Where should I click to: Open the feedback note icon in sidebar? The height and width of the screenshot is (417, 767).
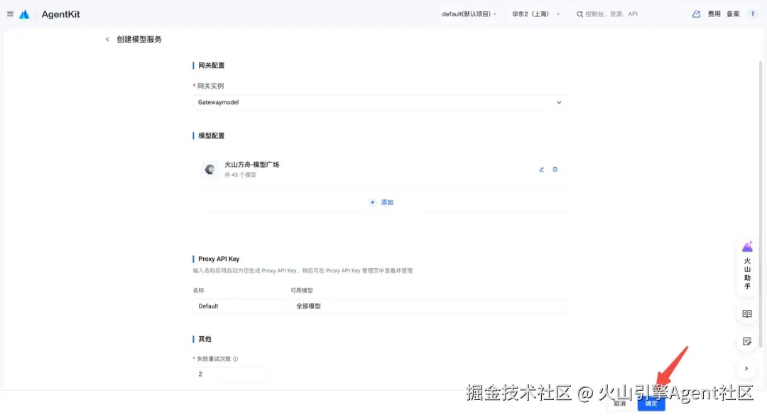pyautogui.click(x=747, y=341)
